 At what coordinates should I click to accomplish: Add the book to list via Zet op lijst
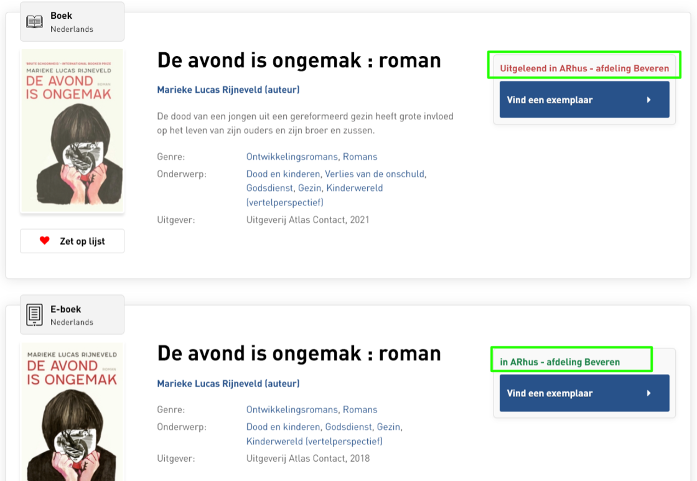point(72,241)
